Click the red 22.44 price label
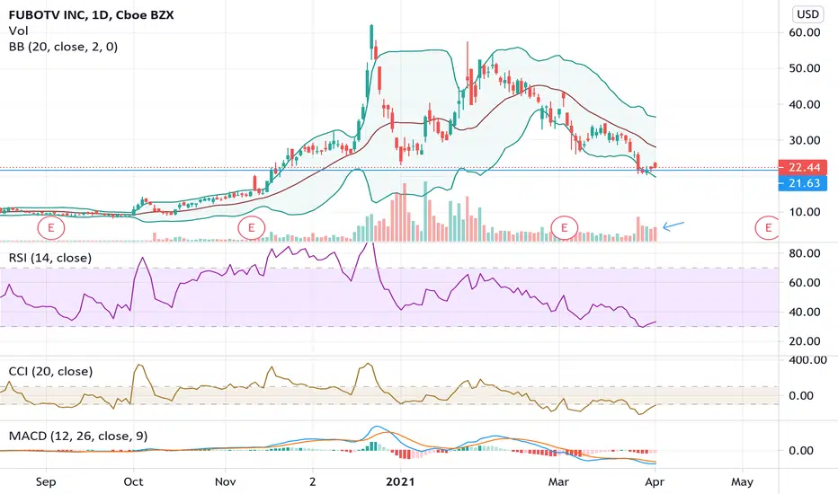This screenshot has height=494, width=838. 803,168
